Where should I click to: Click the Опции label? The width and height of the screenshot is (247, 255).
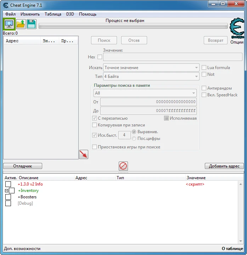[237, 42]
